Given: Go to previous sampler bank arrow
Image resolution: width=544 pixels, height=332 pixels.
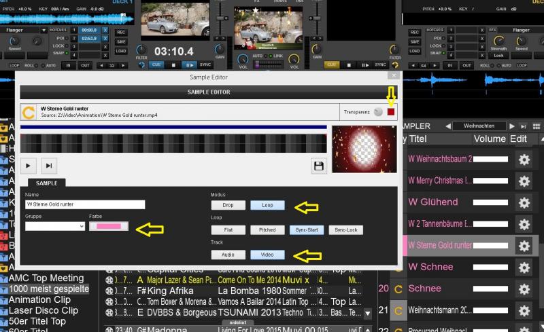Looking at the screenshot, I should tap(448, 126).
